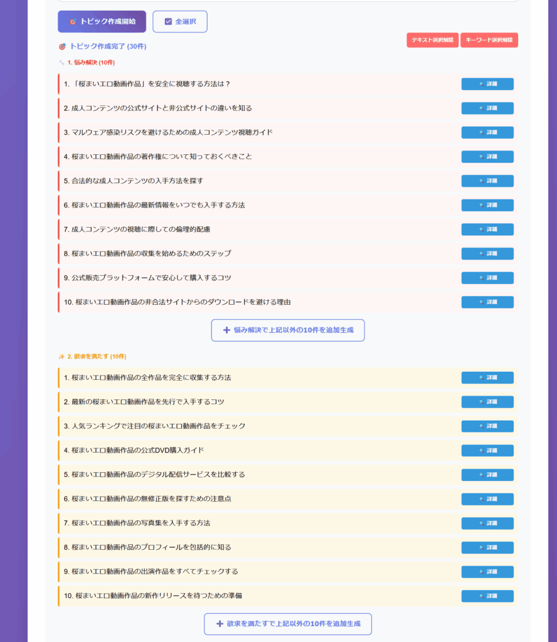Select topic text ending 'ダウンロードを避ける理由'
The width and height of the screenshot is (557, 642).
pyautogui.click(x=177, y=302)
